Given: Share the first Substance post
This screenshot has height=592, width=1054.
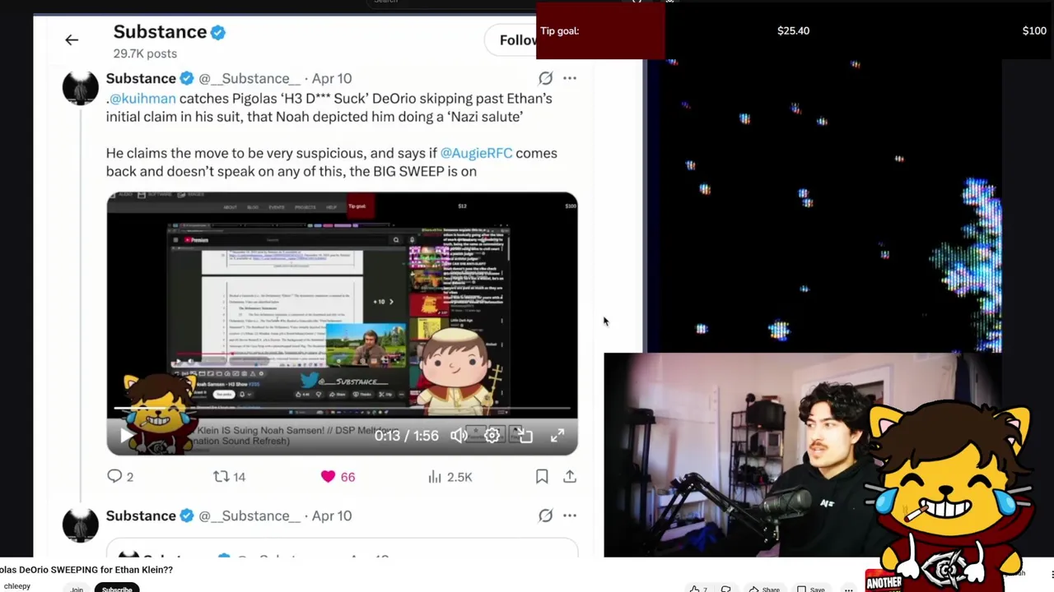Looking at the screenshot, I should tap(570, 476).
